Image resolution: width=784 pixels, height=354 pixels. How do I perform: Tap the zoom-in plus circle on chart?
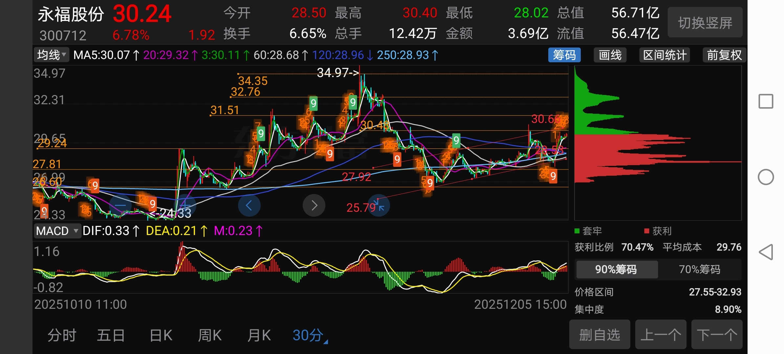185,206
